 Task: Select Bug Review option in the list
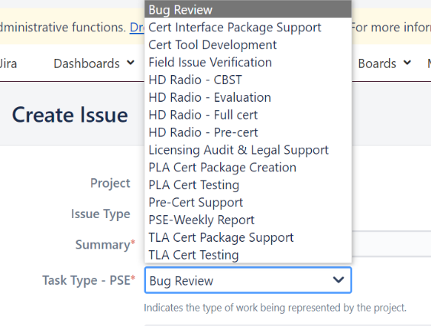click(x=248, y=10)
